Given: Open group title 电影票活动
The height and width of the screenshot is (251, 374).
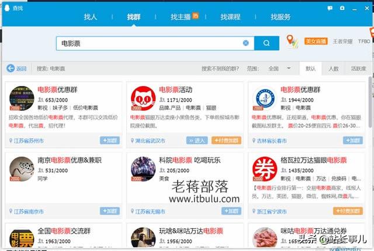Looking at the screenshot, I should 175,90.
